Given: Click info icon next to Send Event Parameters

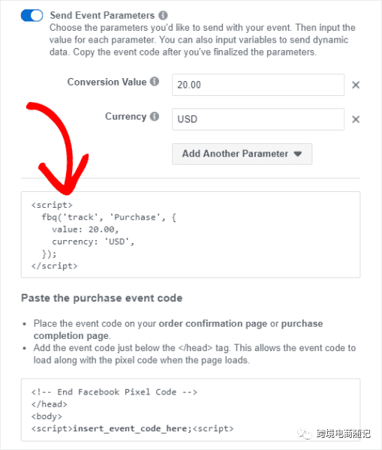Looking at the screenshot, I should (163, 15).
